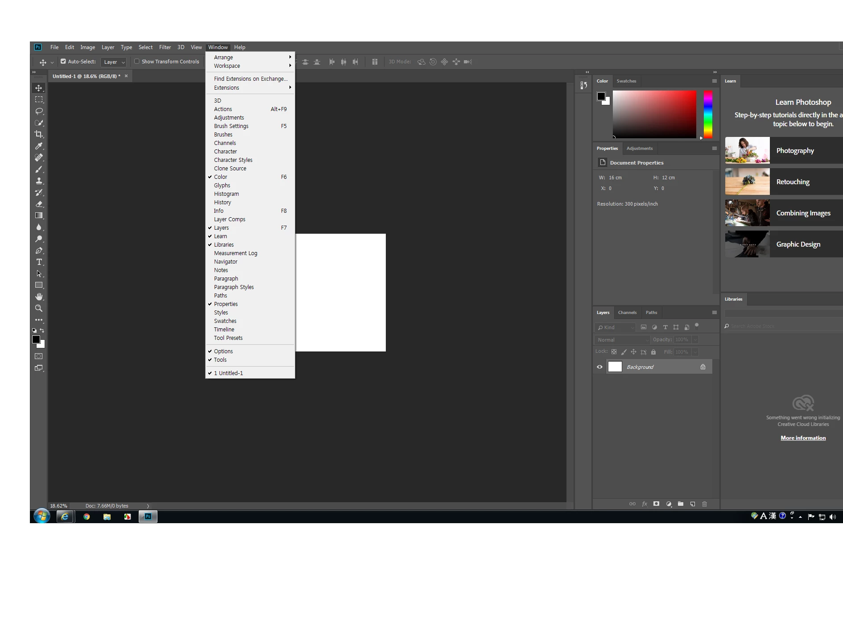Hide the Background layer visibility eye

(599, 367)
